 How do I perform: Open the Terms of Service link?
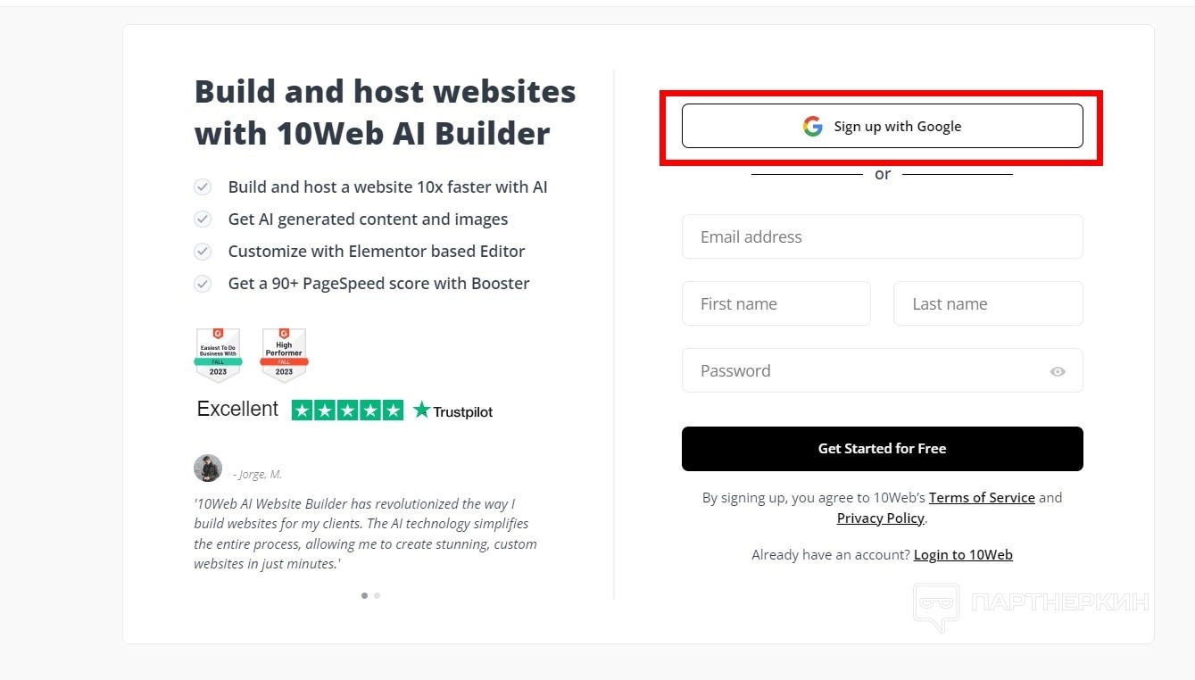(x=982, y=498)
